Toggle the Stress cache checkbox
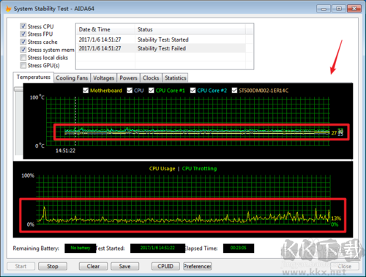The image size is (366, 277). click(23, 42)
